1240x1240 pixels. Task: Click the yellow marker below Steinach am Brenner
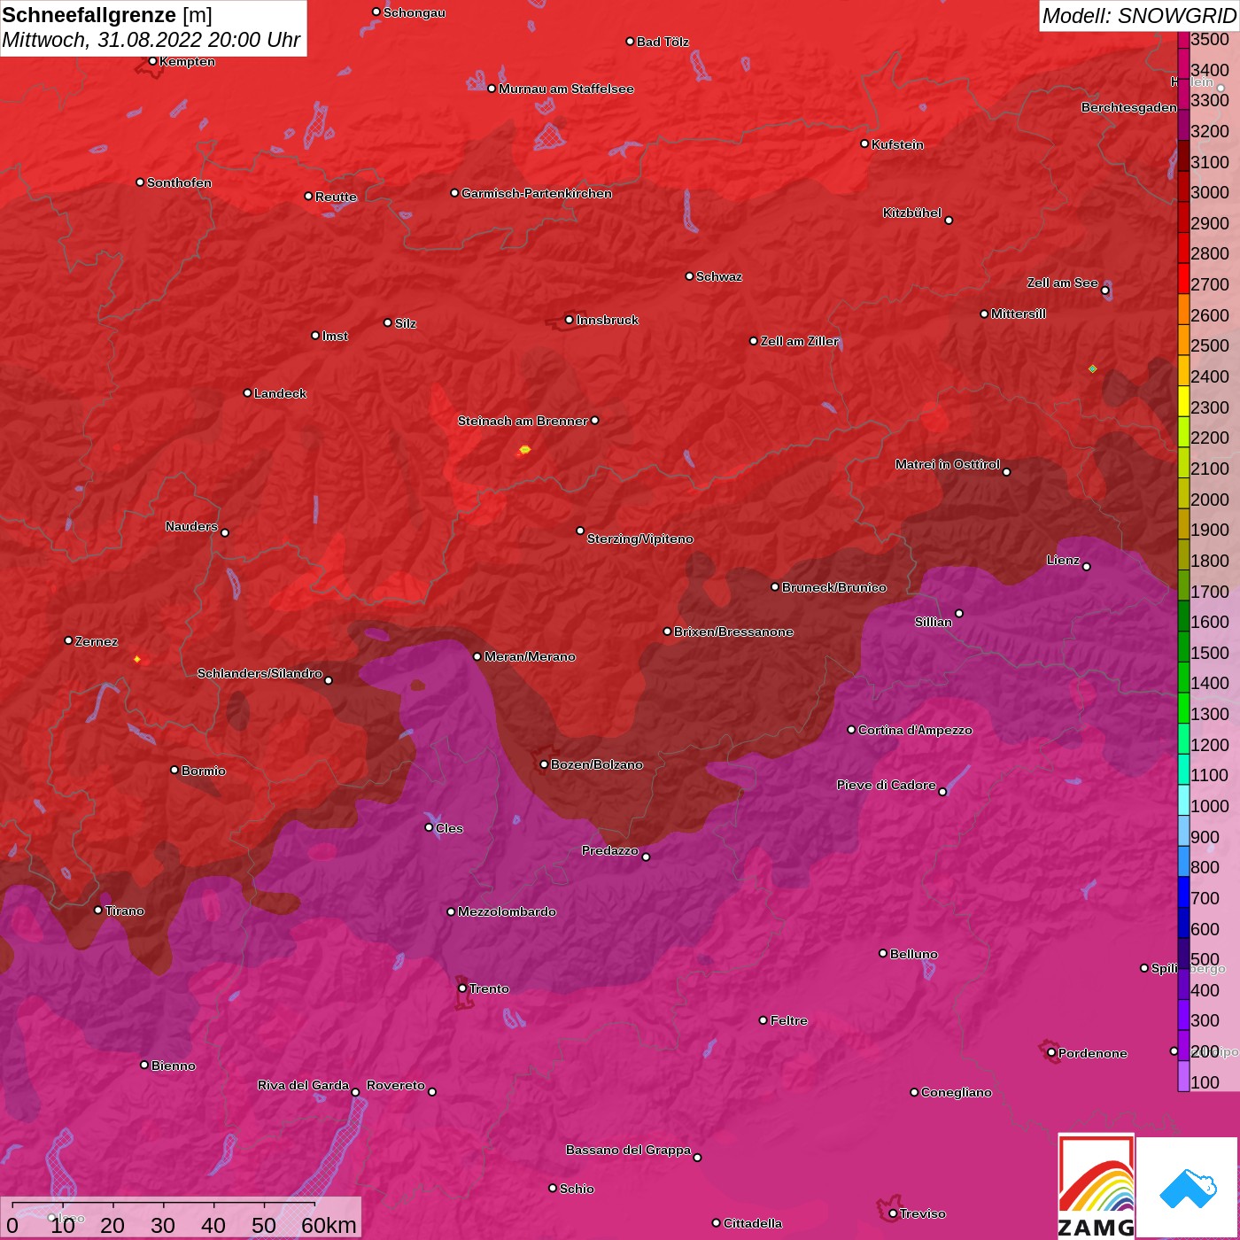524,450
